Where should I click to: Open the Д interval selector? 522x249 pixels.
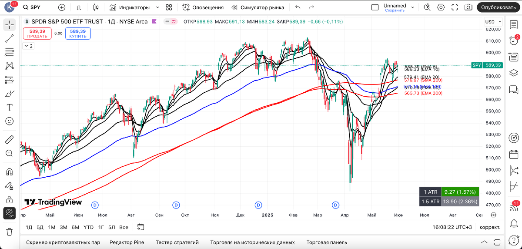[x=79, y=7]
